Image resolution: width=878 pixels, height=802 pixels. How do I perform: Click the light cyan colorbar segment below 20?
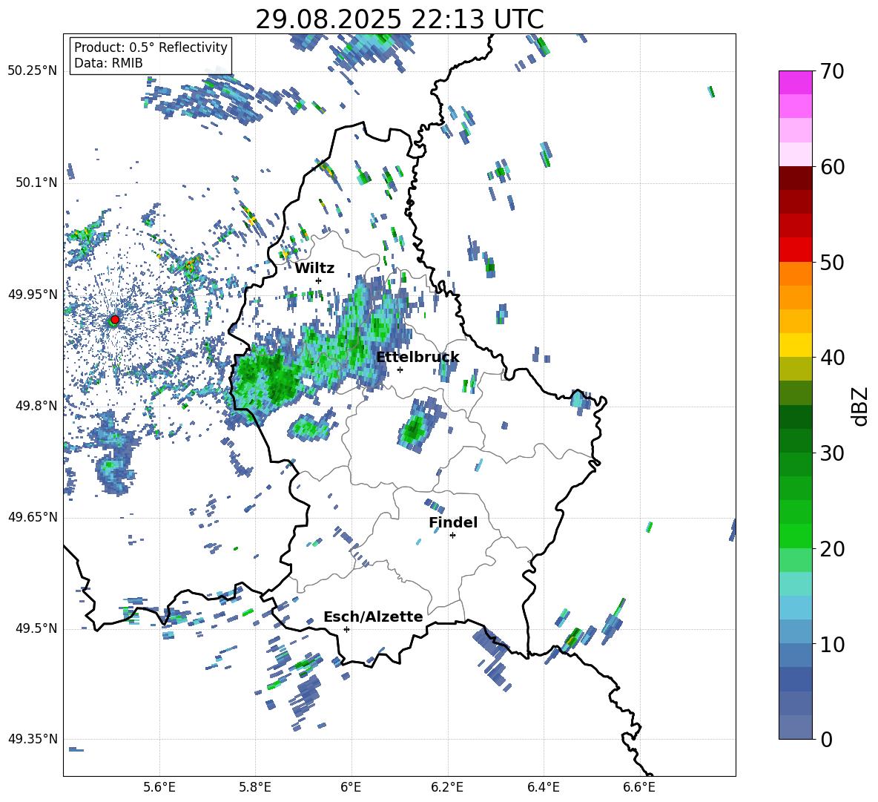795,584
